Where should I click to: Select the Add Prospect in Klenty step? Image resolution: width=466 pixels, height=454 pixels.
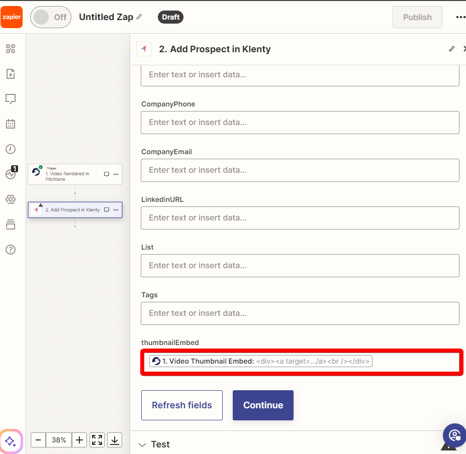coord(75,210)
